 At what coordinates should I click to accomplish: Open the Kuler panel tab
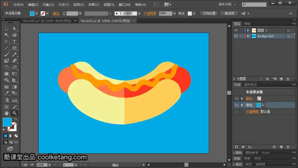click(266, 153)
